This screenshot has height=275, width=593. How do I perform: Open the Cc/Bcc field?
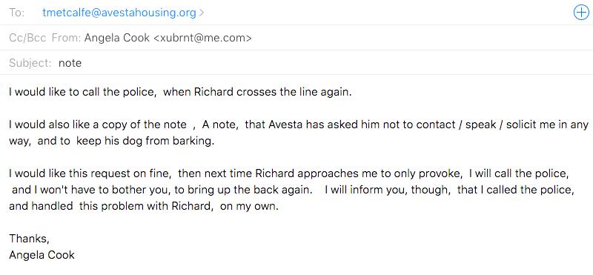27,38
